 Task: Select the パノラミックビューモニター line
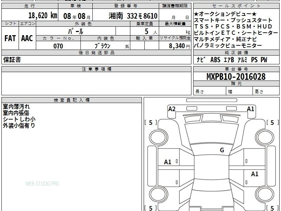[228, 46]
